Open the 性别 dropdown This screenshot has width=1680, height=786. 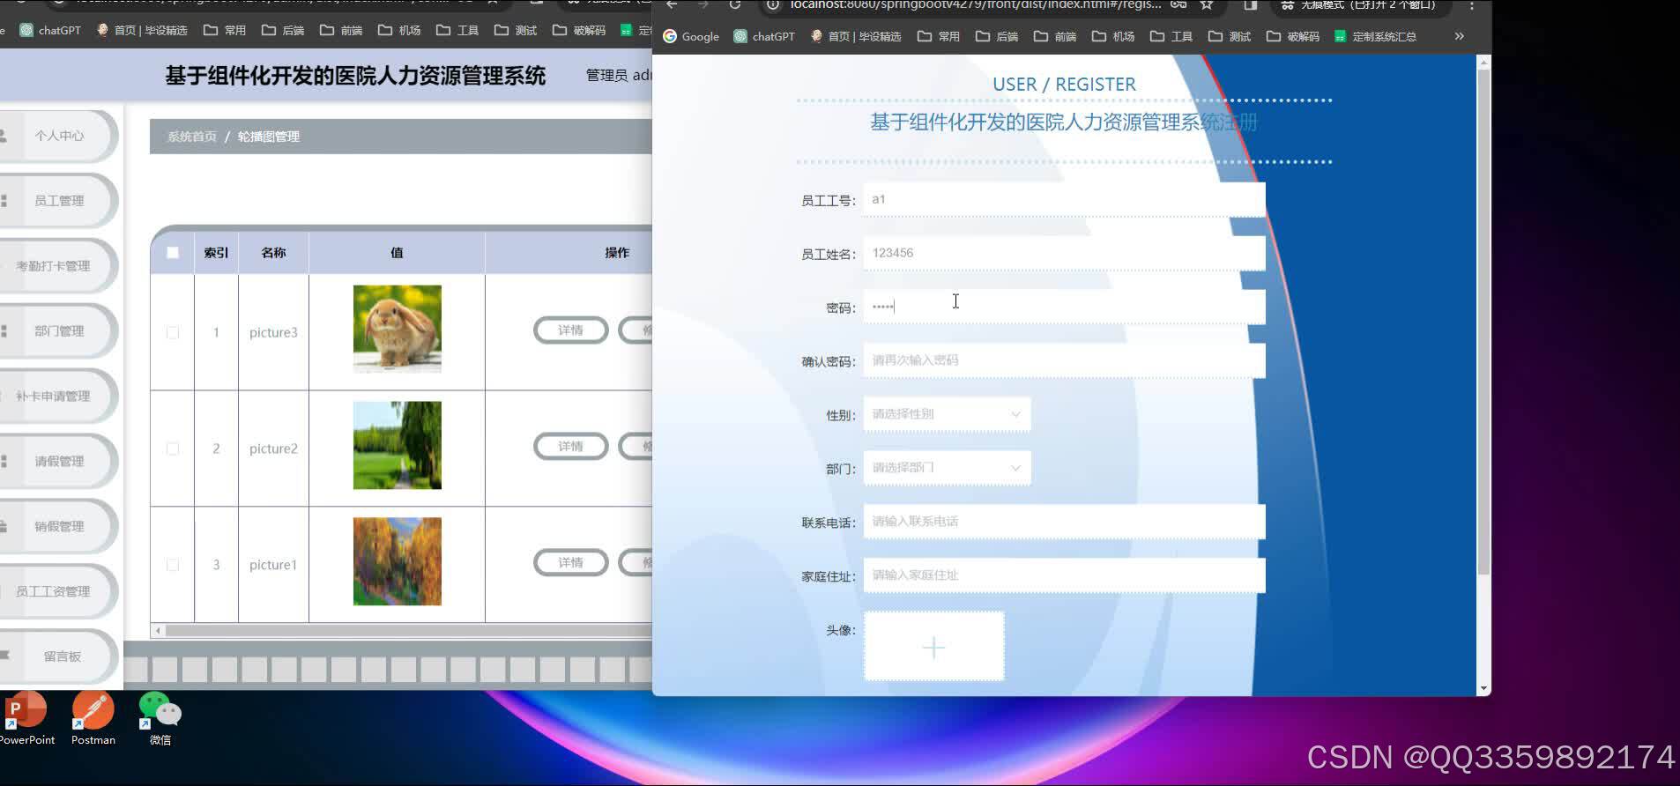(x=947, y=414)
